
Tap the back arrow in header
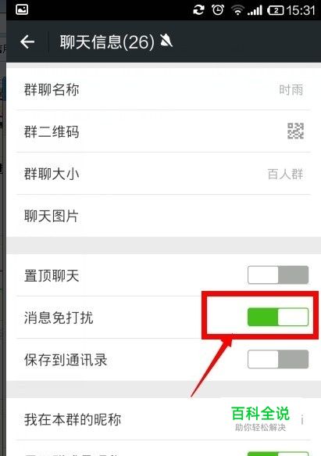(x=27, y=42)
